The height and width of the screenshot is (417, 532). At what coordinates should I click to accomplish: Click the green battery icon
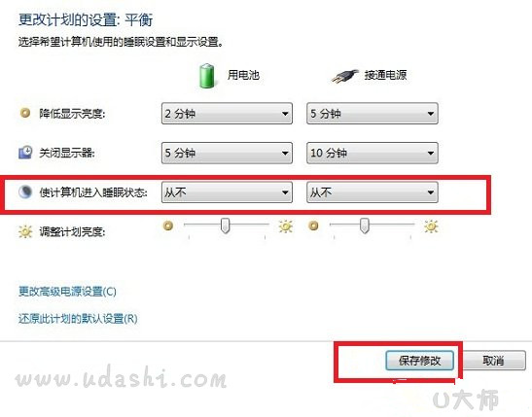coord(207,76)
